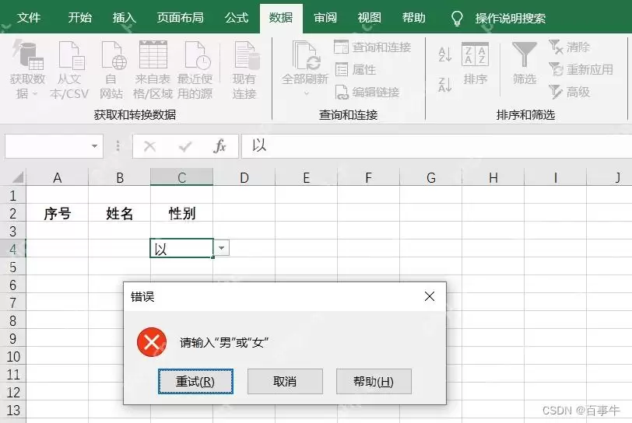Choose From Table/Range (来自表格/区域) icon
This screenshot has width=632, height=423.
click(153, 54)
